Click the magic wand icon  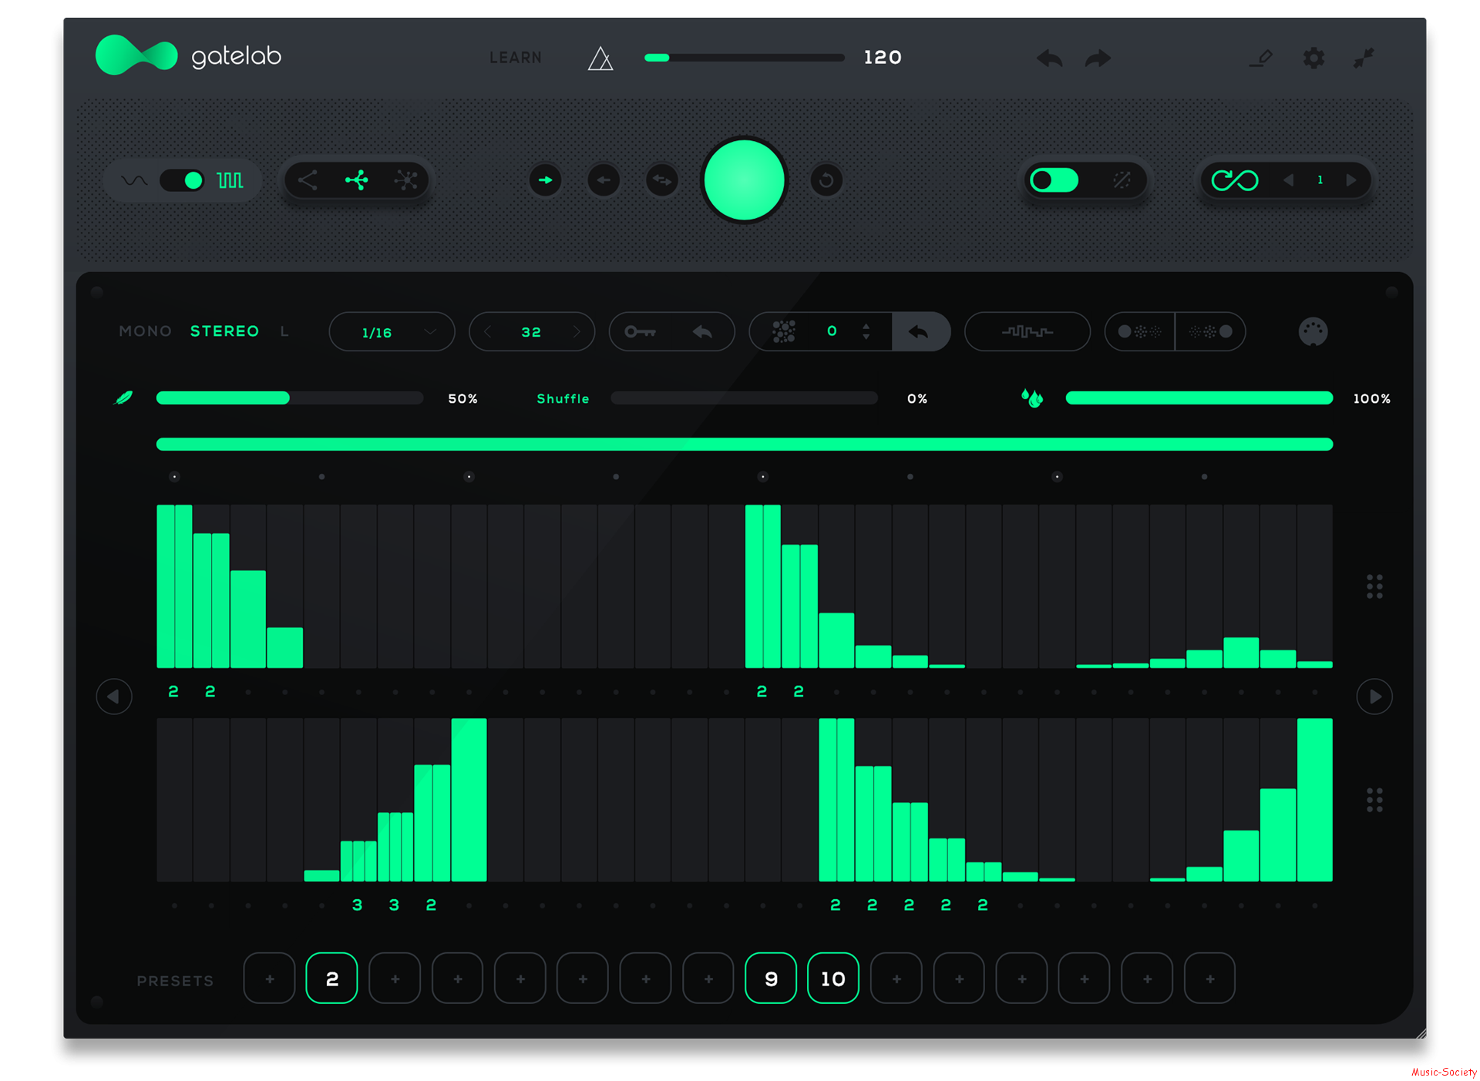1122,180
